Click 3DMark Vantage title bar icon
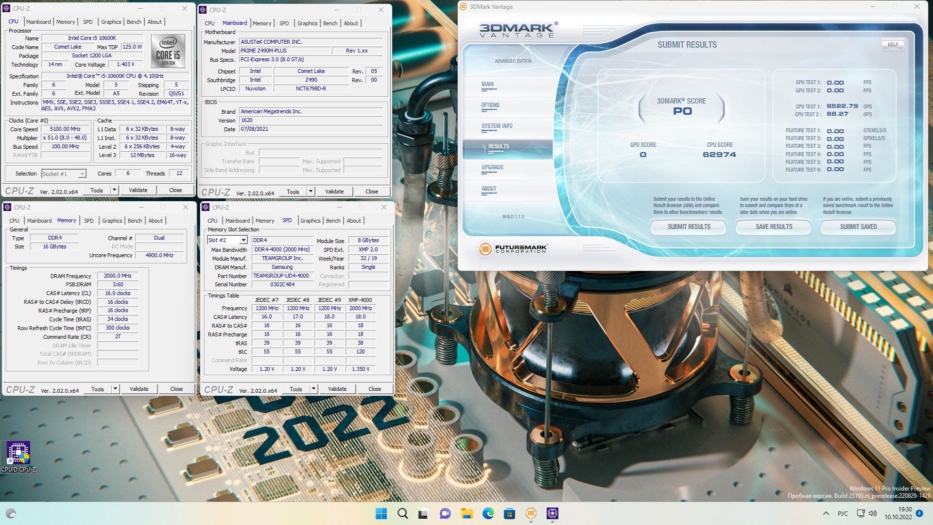 point(464,7)
